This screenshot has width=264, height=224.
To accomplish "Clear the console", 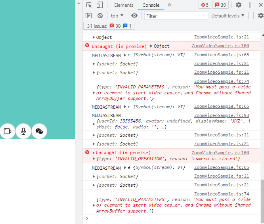I will tap(100, 16).
